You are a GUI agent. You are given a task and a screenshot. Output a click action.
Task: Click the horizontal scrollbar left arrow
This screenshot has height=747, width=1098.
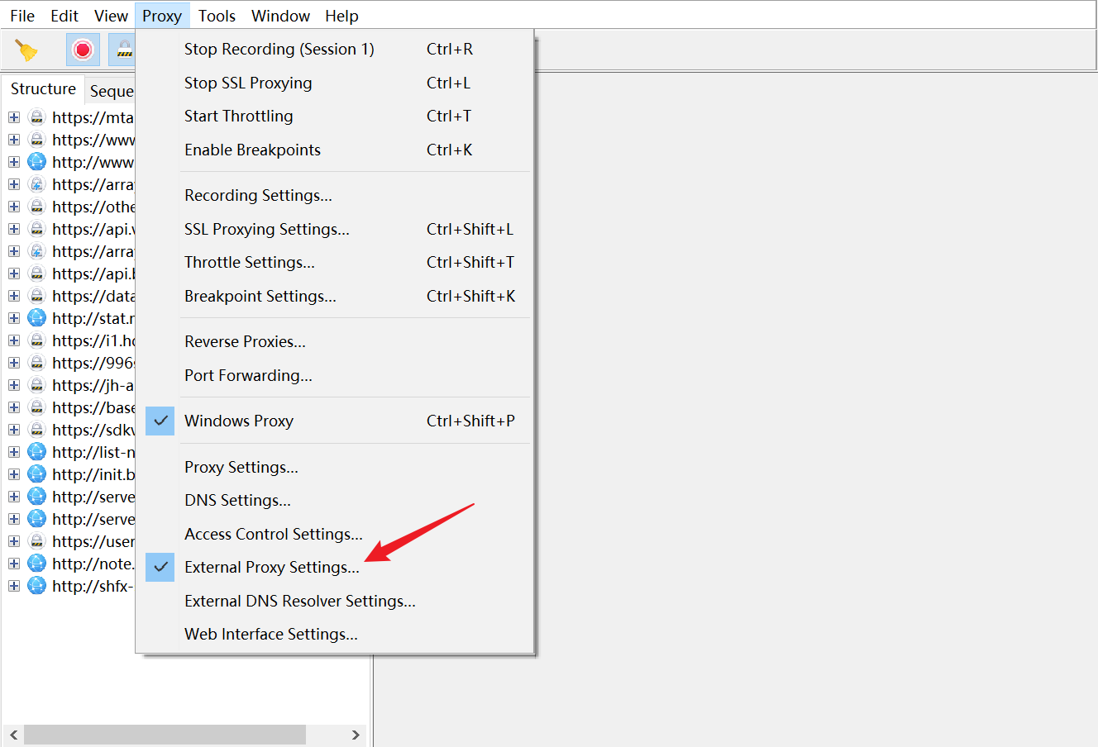coord(13,735)
